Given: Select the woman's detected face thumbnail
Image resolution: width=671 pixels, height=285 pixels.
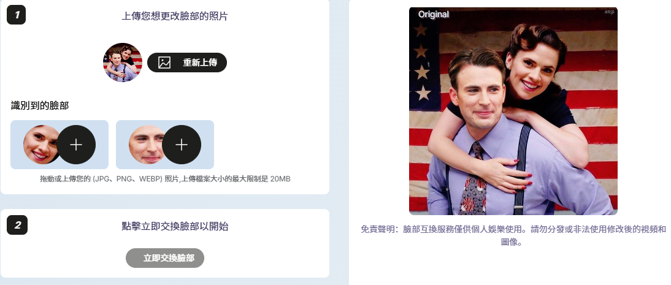Looking at the screenshot, I should 40,145.
